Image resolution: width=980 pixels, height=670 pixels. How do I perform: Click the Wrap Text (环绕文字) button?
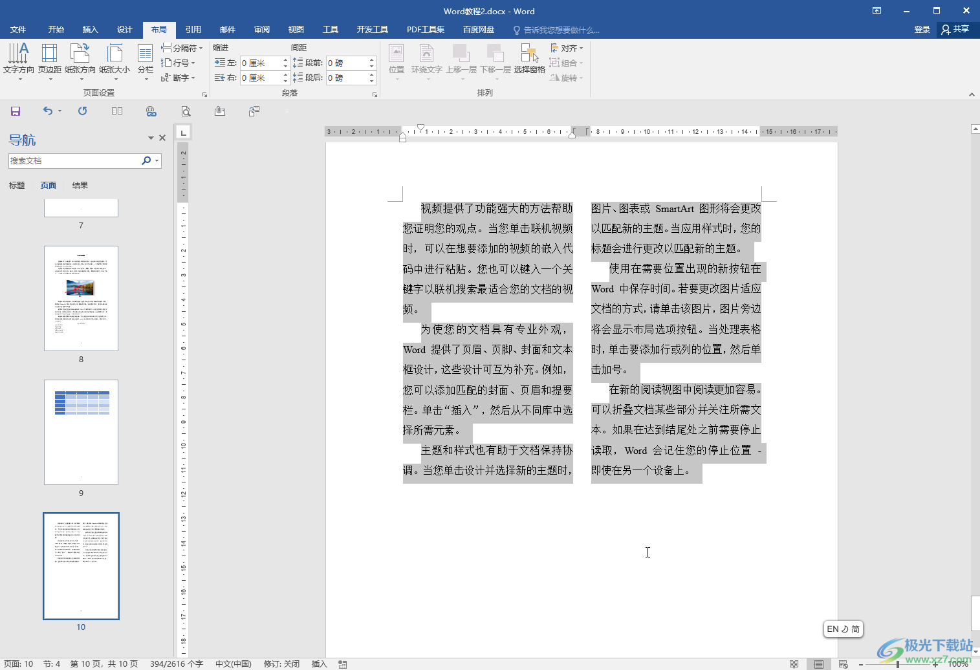point(426,62)
